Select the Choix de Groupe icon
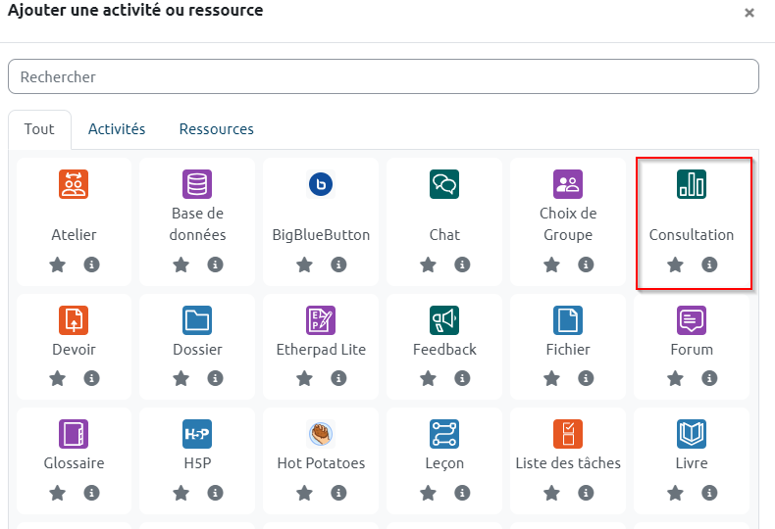Viewport: 775px width, 529px height. [568, 184]
